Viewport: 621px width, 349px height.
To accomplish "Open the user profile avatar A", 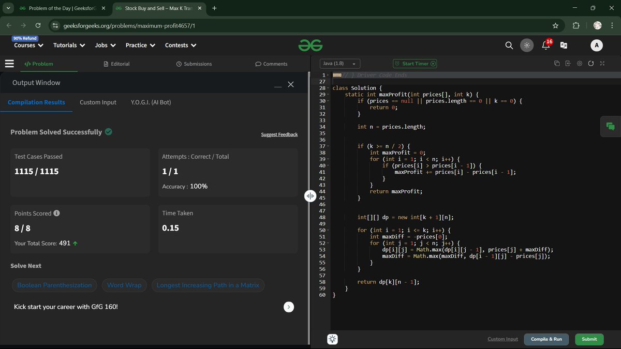I will 596,45.
